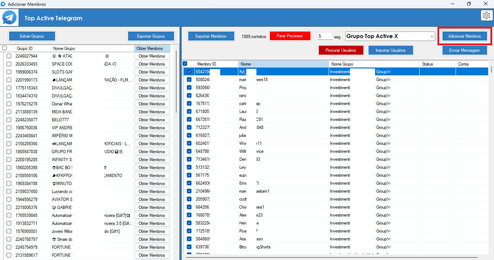Image resolution: width=494 pixels, height=260 pixels.
Task: Click Obter Membros column header
Action: tap(152, 48)
